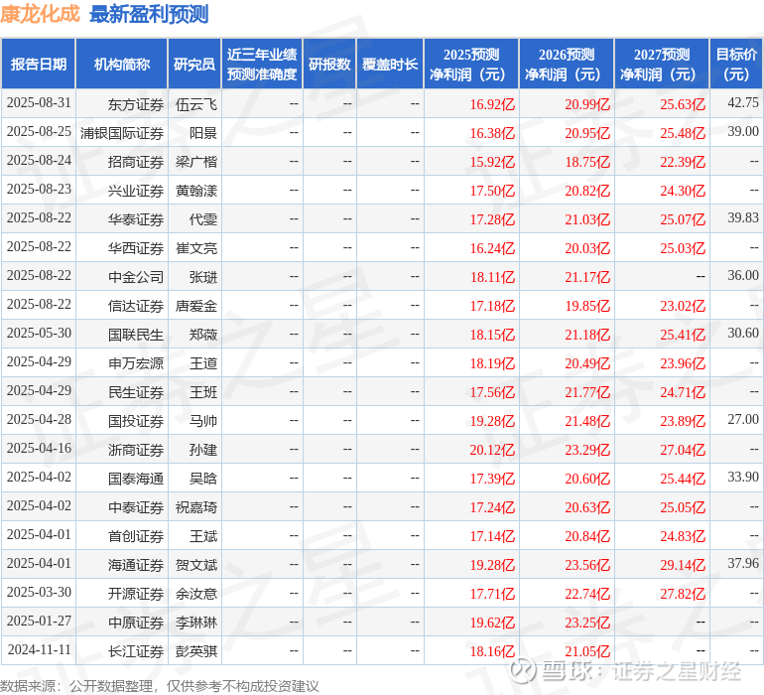Click target price 39.83

pos(743,217)
